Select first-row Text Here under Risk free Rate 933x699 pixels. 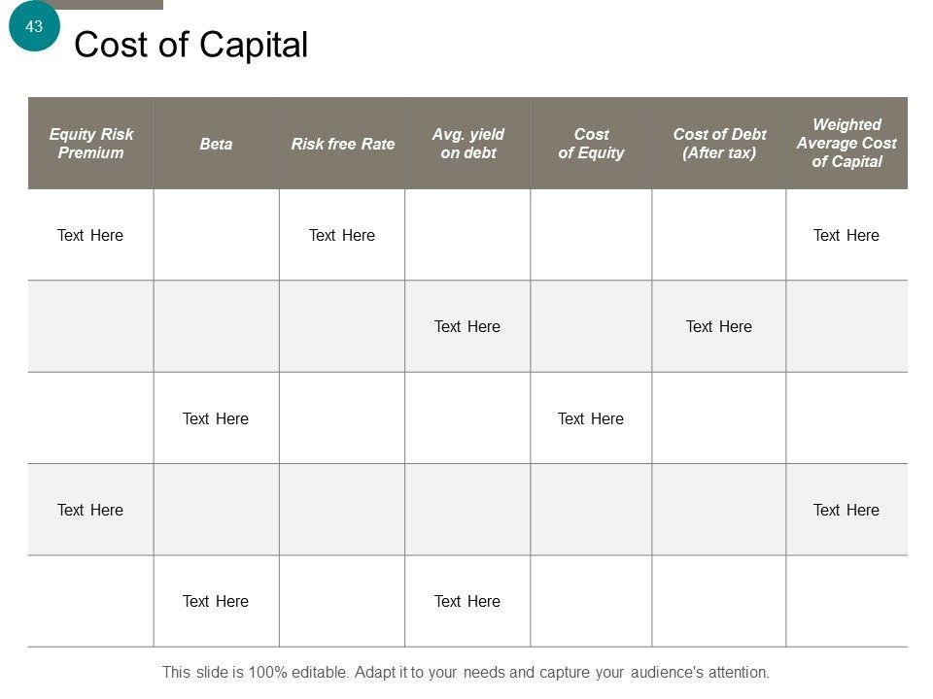click(342, 235)
